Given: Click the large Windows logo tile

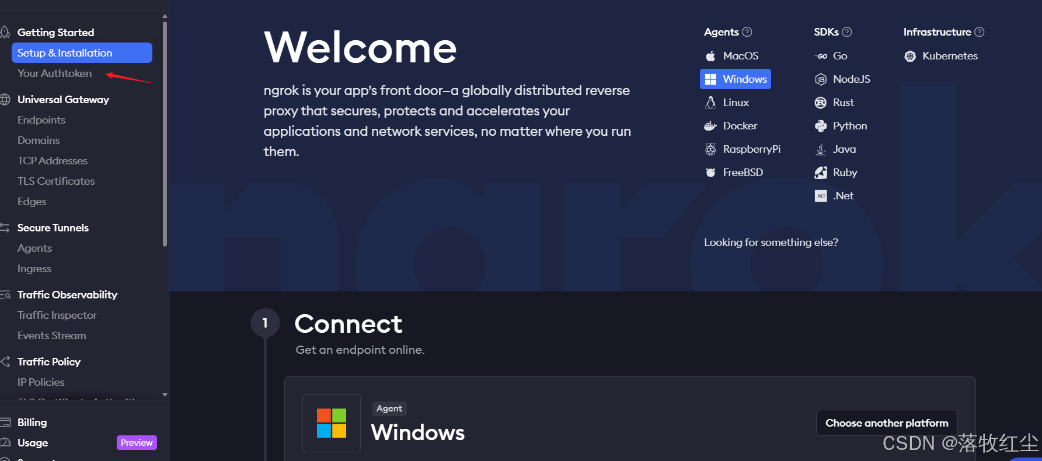Looking at the screenshot, I should (332, 423).
